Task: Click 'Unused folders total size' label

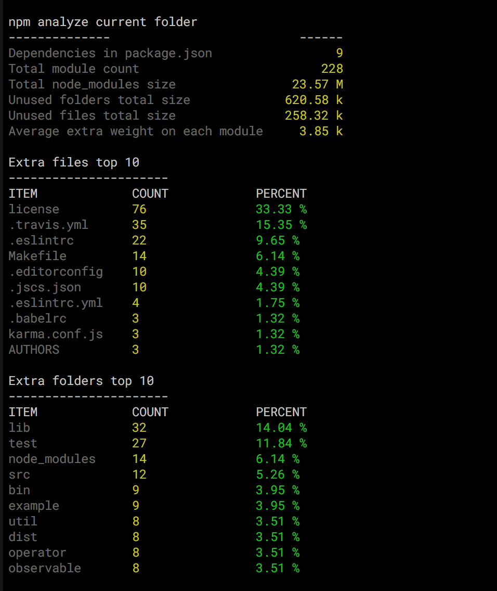Action: click(x=99, y=100)
